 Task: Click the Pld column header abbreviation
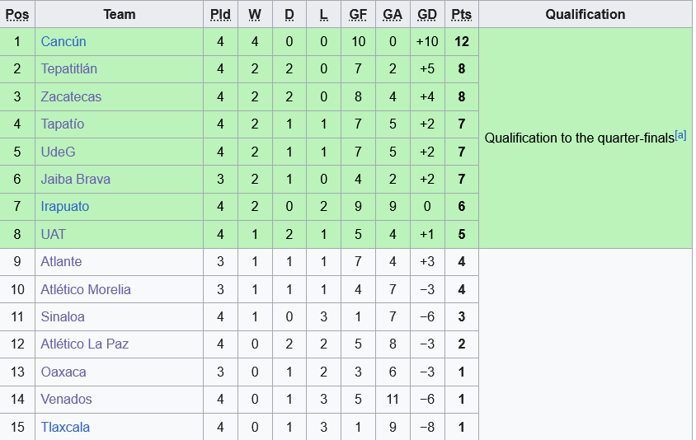coord(220,14)
